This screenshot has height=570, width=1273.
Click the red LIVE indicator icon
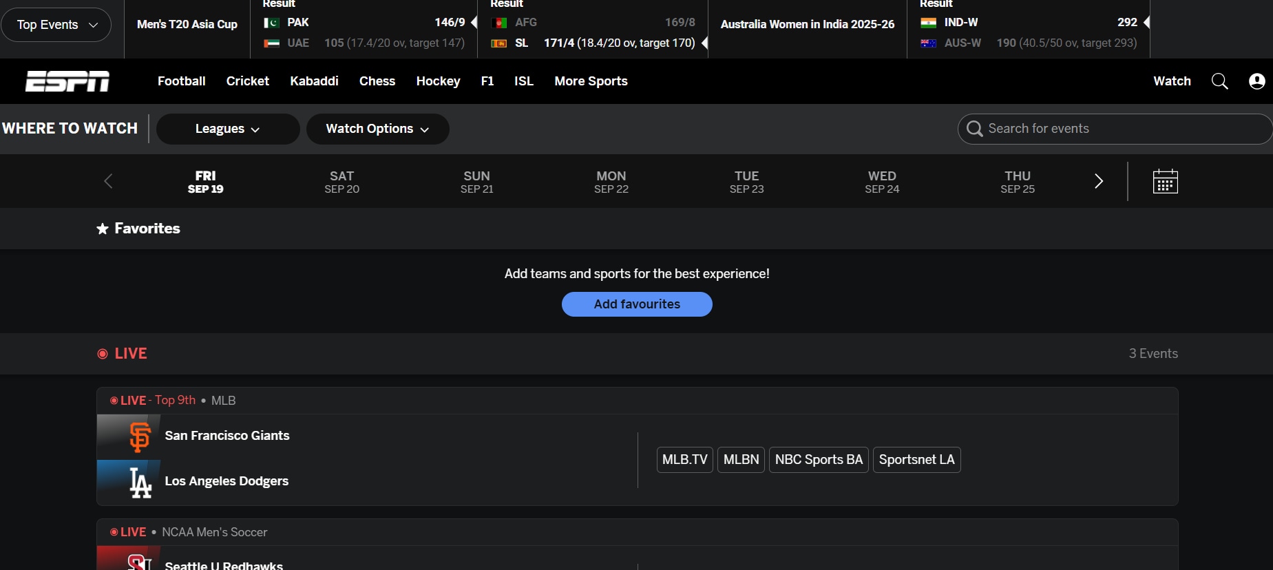(x=103, y=354)
